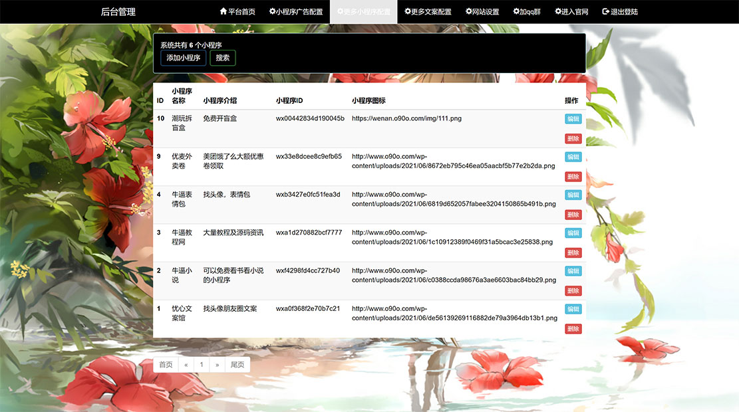Viewport: 739px width, 412px height.
Task: Delete the 优麦外卖卷 entry
Action: pos(572,176)
